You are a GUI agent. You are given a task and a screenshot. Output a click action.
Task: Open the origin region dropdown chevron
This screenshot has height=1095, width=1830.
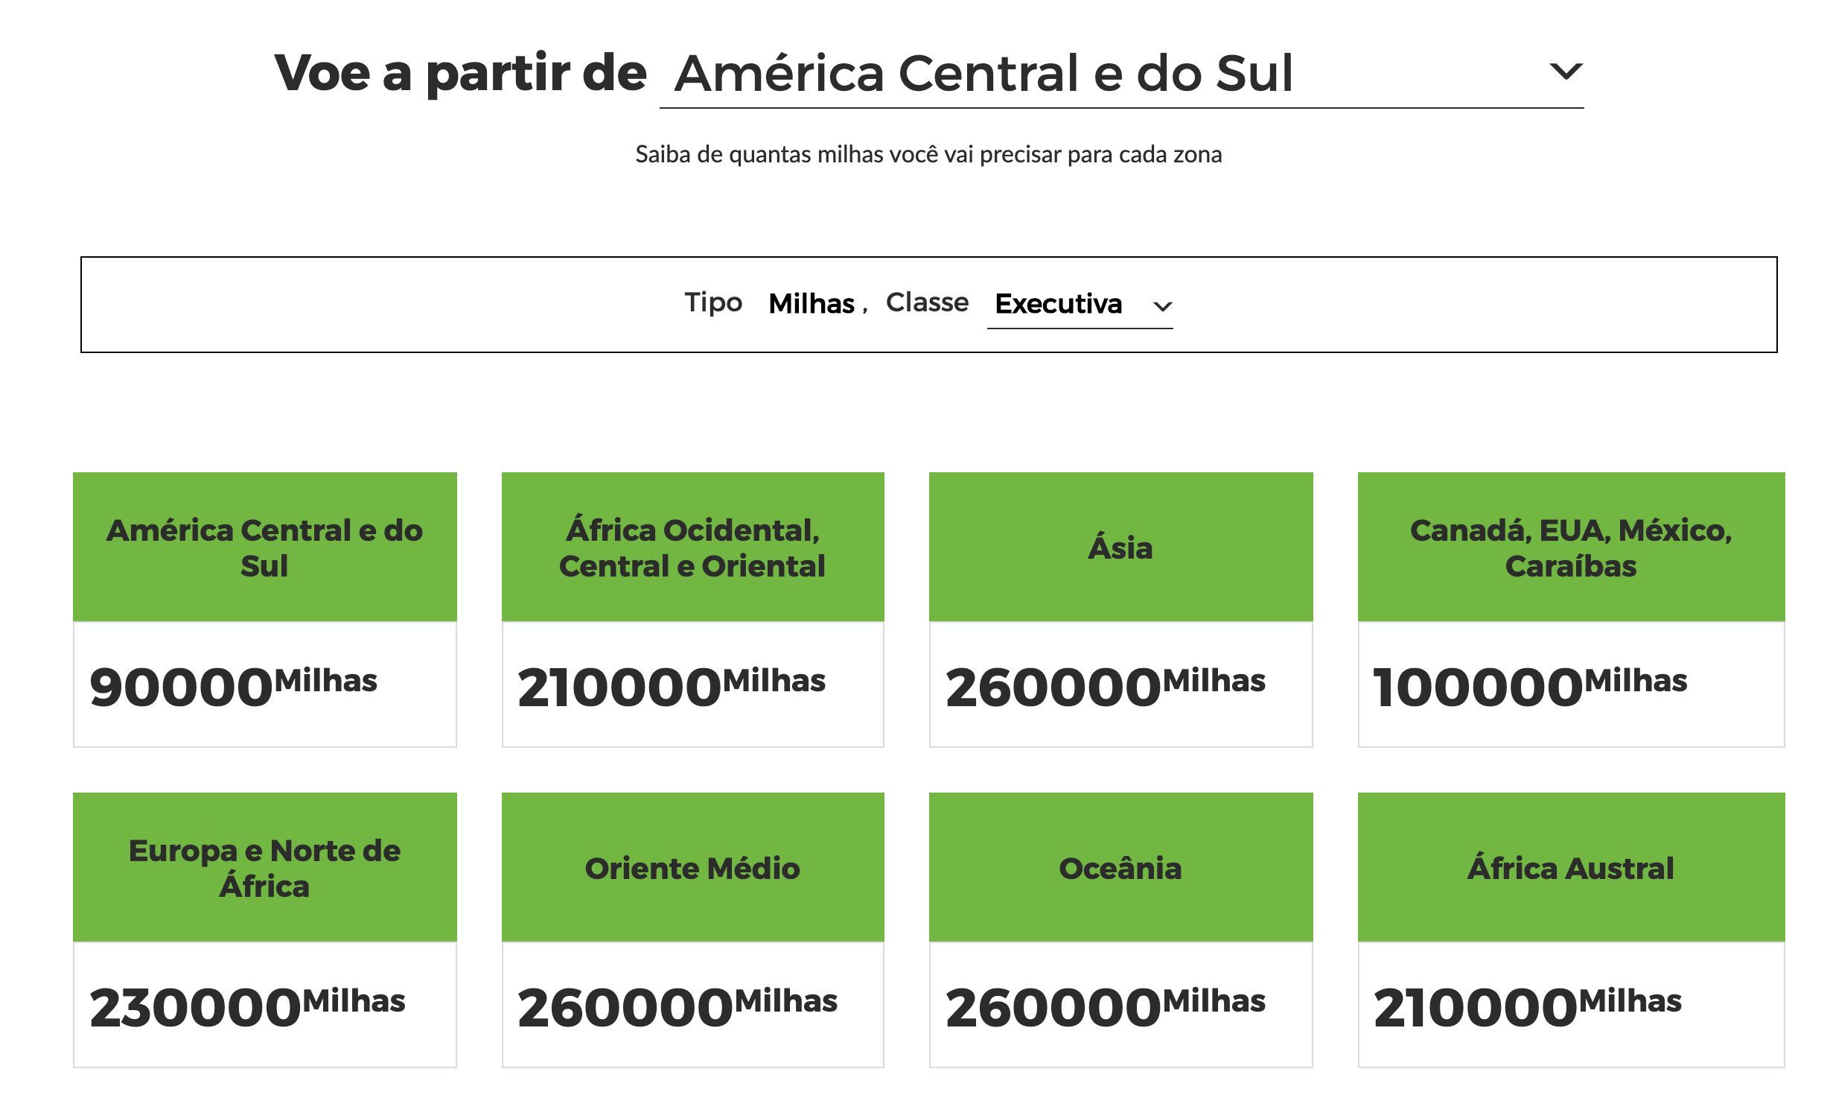[x=1565, y=72]
